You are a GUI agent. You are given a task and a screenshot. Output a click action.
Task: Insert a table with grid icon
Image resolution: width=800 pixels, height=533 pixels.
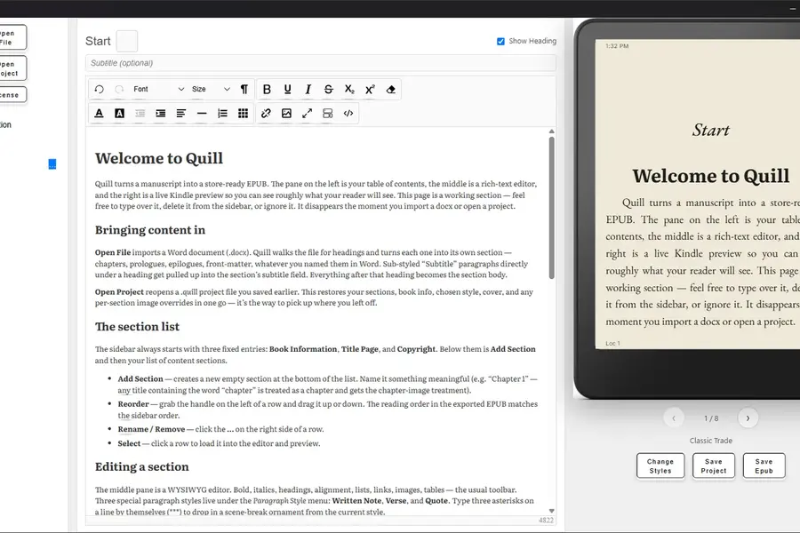(x=243, y=113)
